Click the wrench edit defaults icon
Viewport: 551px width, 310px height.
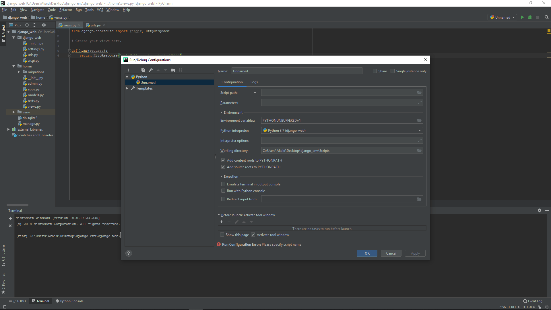151,70
